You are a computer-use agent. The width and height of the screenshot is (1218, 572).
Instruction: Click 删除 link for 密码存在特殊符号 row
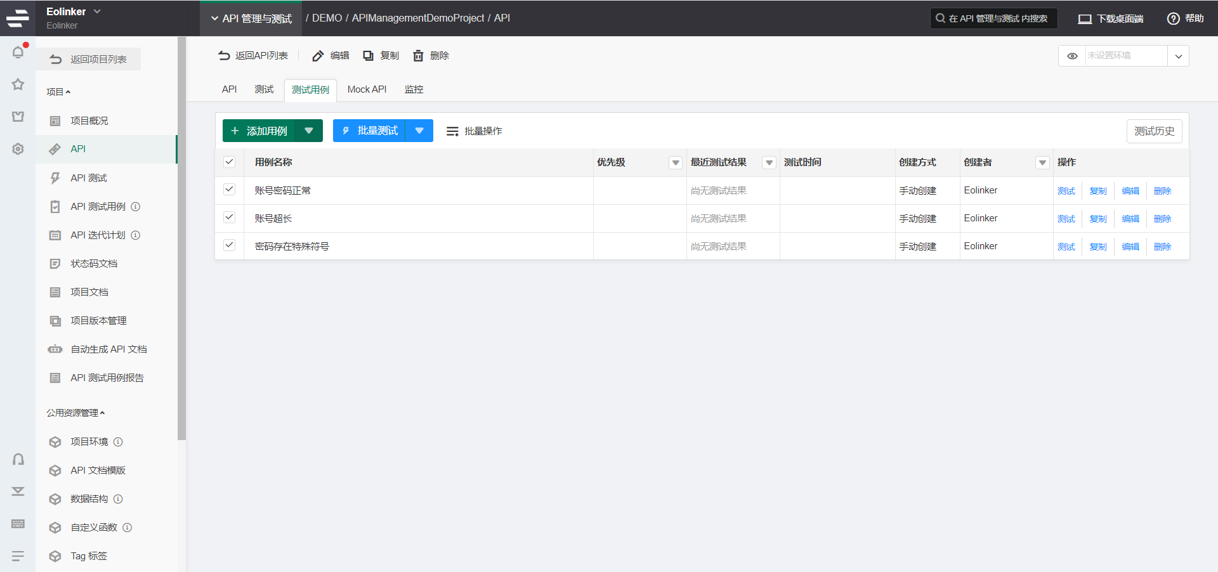tap(1162, 247)
